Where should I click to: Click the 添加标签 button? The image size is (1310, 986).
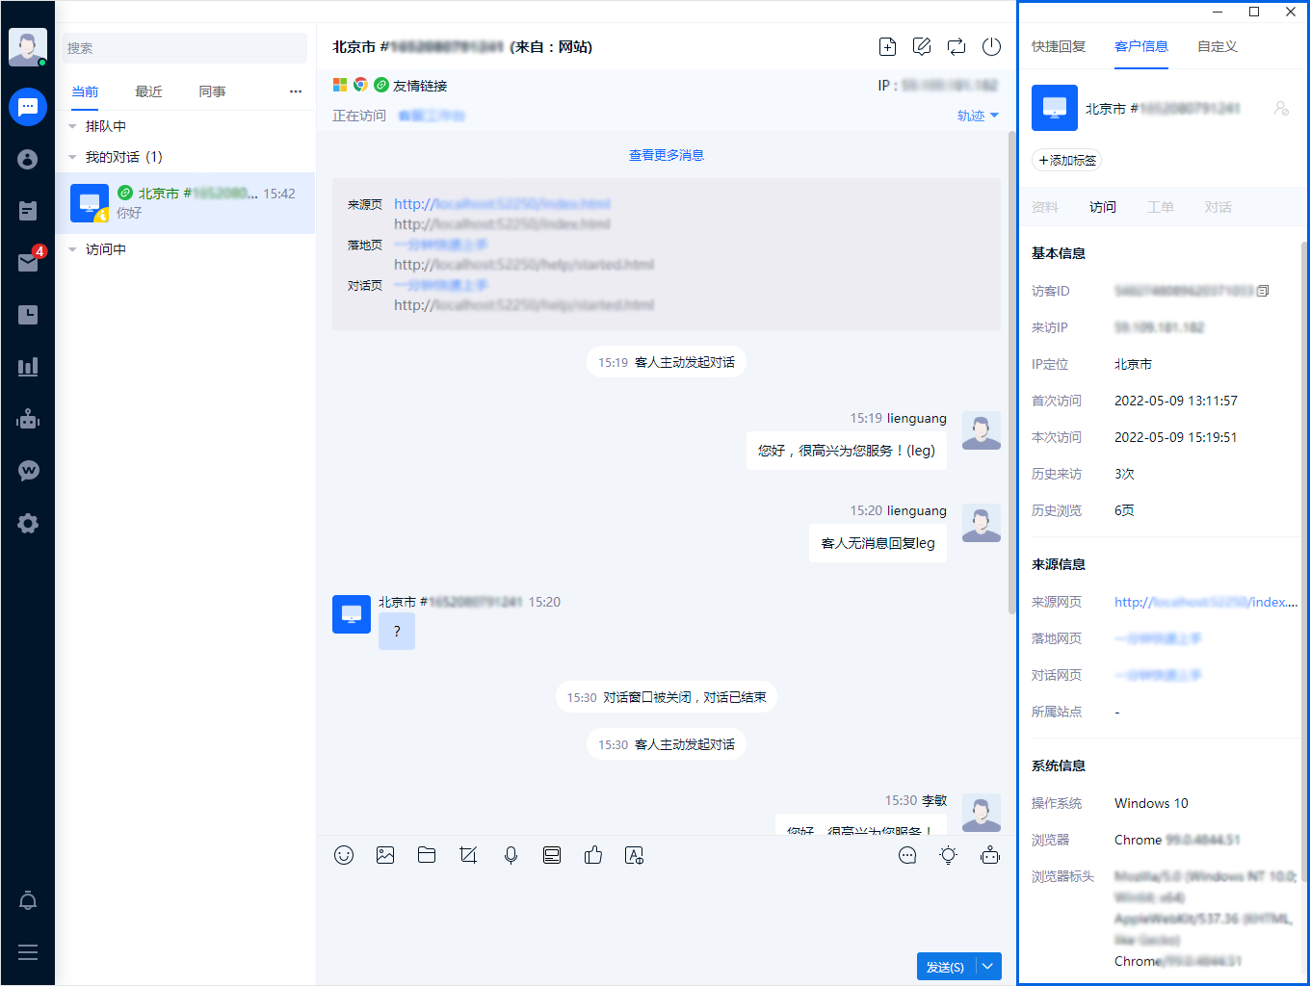click(x=1067, y=161)
